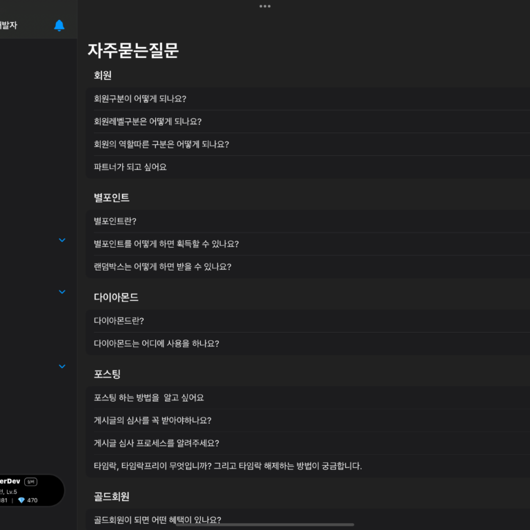Open question 회원구분이 어떻게 되나요?
The image size is (530, 530).
(140, 99)
